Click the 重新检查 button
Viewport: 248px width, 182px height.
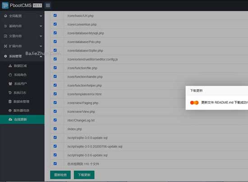(x=60, y=175)
